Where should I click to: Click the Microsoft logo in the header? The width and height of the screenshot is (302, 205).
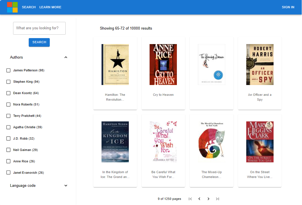point(12,7)
